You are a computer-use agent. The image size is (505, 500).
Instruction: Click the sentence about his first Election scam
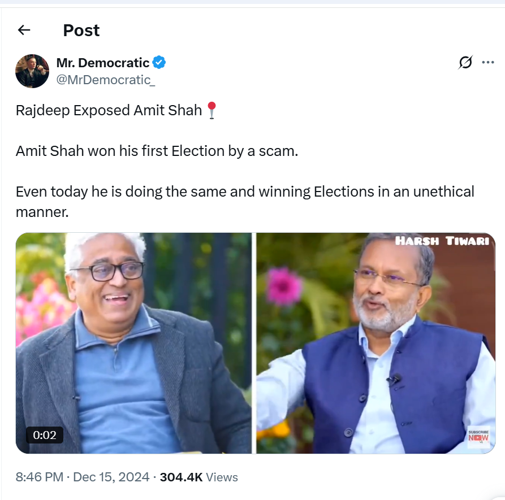click(x=157, y=151)
